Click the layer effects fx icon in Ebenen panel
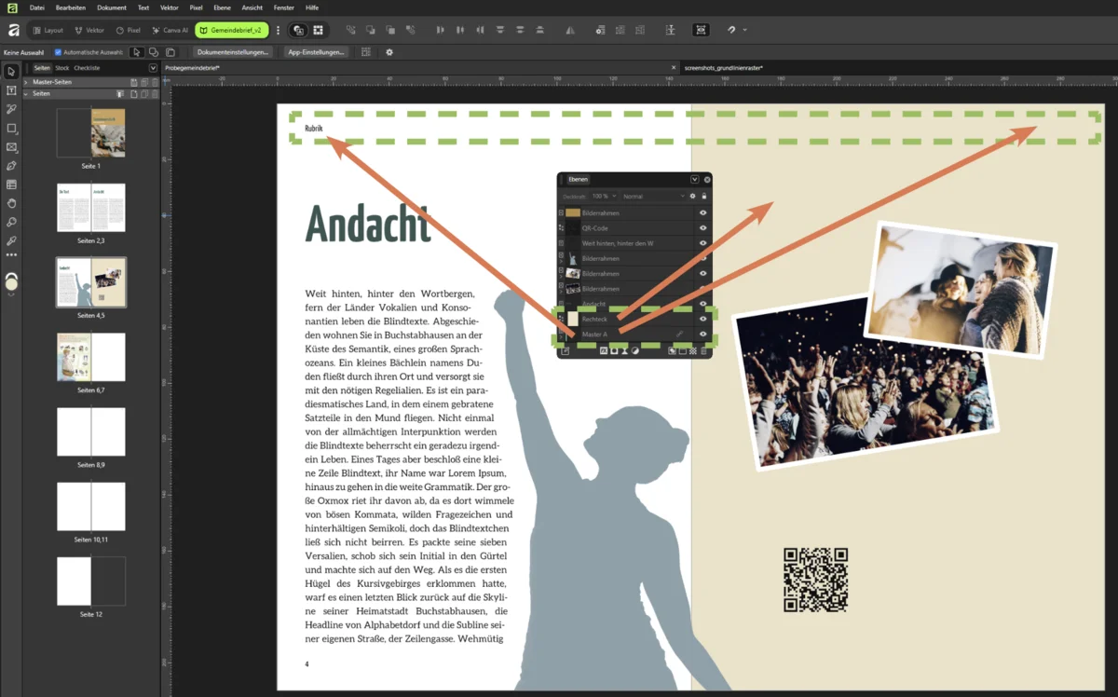 604,350
